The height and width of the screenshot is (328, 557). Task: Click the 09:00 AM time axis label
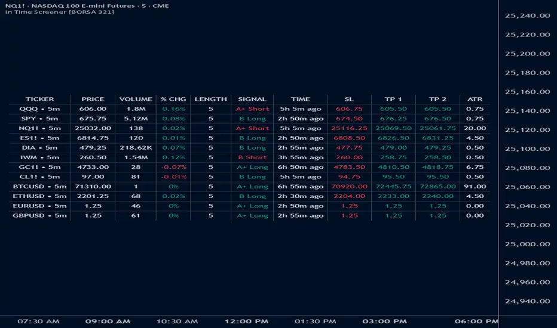[x=108, y=321]
